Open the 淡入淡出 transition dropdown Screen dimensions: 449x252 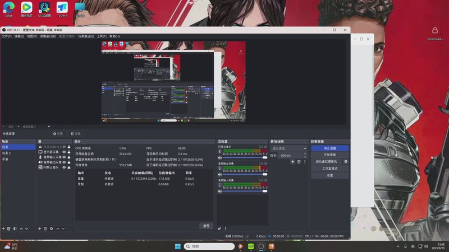tap(288, 148)
